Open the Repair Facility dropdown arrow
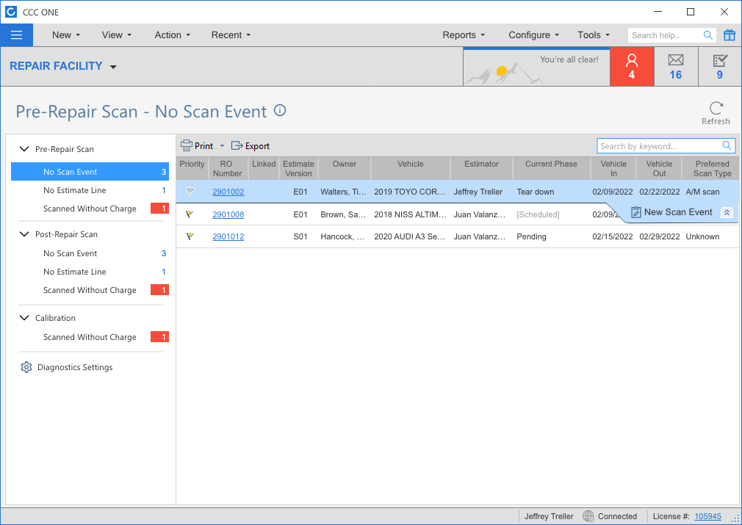 113,67
